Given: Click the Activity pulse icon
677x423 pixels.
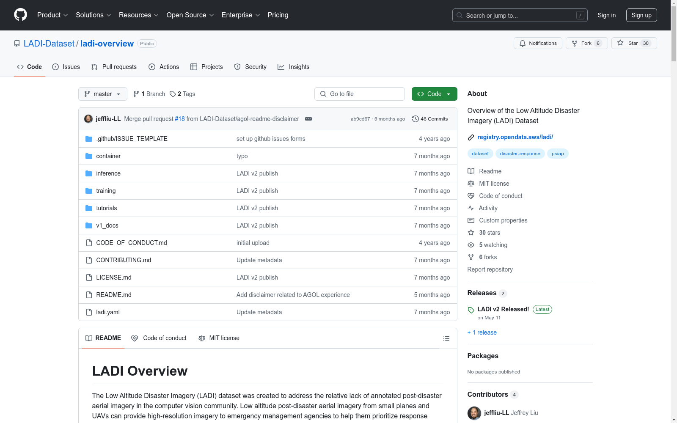Looking at the screenshot, I should (471, 208).
